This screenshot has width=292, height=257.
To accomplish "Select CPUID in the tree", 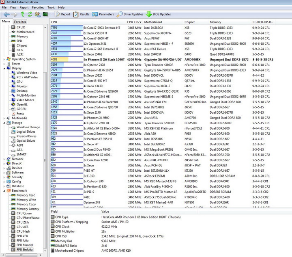I will tap(18, 27).
